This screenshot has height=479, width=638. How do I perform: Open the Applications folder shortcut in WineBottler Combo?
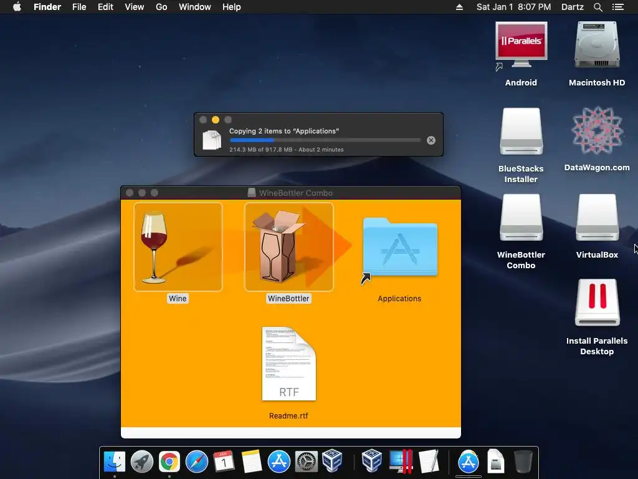(399, 248)
